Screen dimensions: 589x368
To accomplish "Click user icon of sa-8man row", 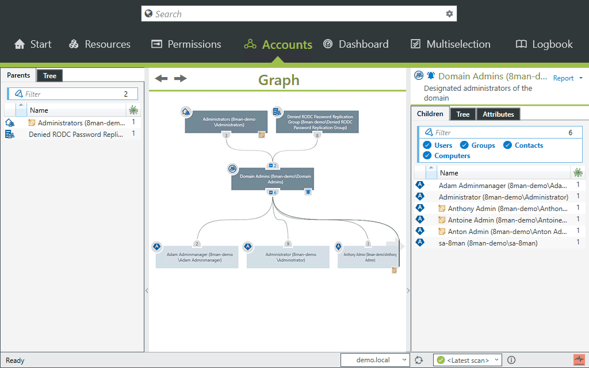I will [420, 243].
